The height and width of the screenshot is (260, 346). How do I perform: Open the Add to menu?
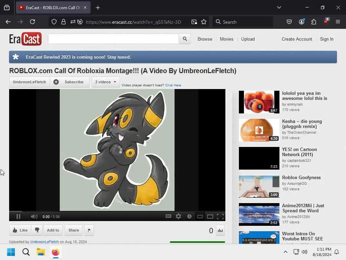point(53,230)
